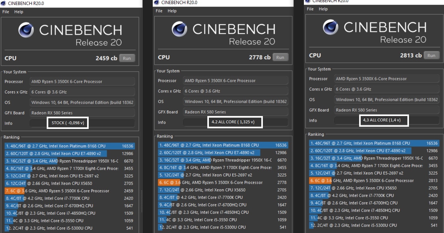The width and height of the screenshot is (444, 233).
Task: Select the Threadripper 1950X ranking row in the 2813 cb window
Action: 374,158
